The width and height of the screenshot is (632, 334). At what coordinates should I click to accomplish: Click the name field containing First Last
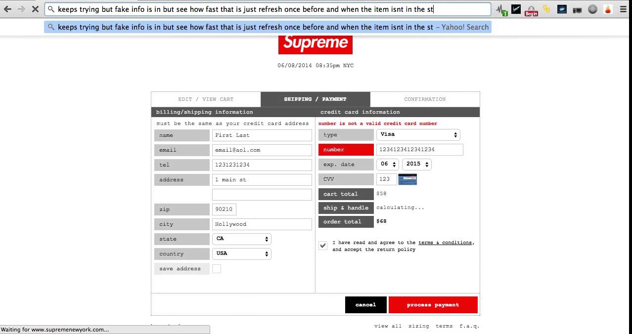262,135
